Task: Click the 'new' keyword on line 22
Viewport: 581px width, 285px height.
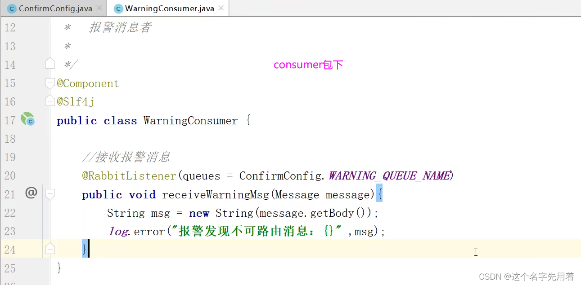Action: (x=199, y=213)
